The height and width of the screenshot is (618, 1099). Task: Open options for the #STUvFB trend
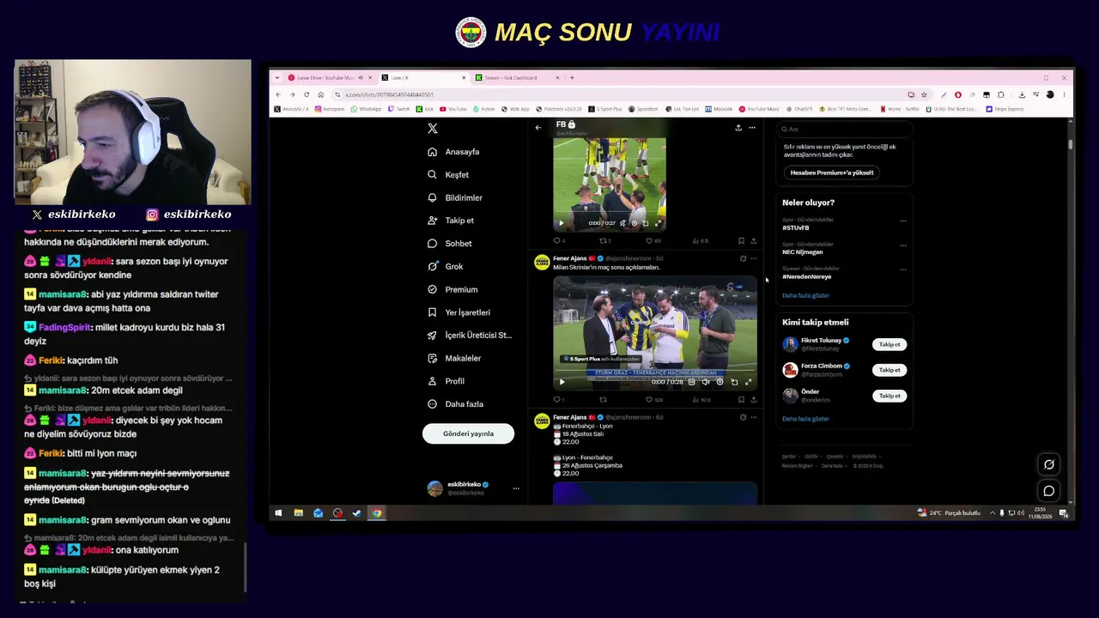point(902,221)
